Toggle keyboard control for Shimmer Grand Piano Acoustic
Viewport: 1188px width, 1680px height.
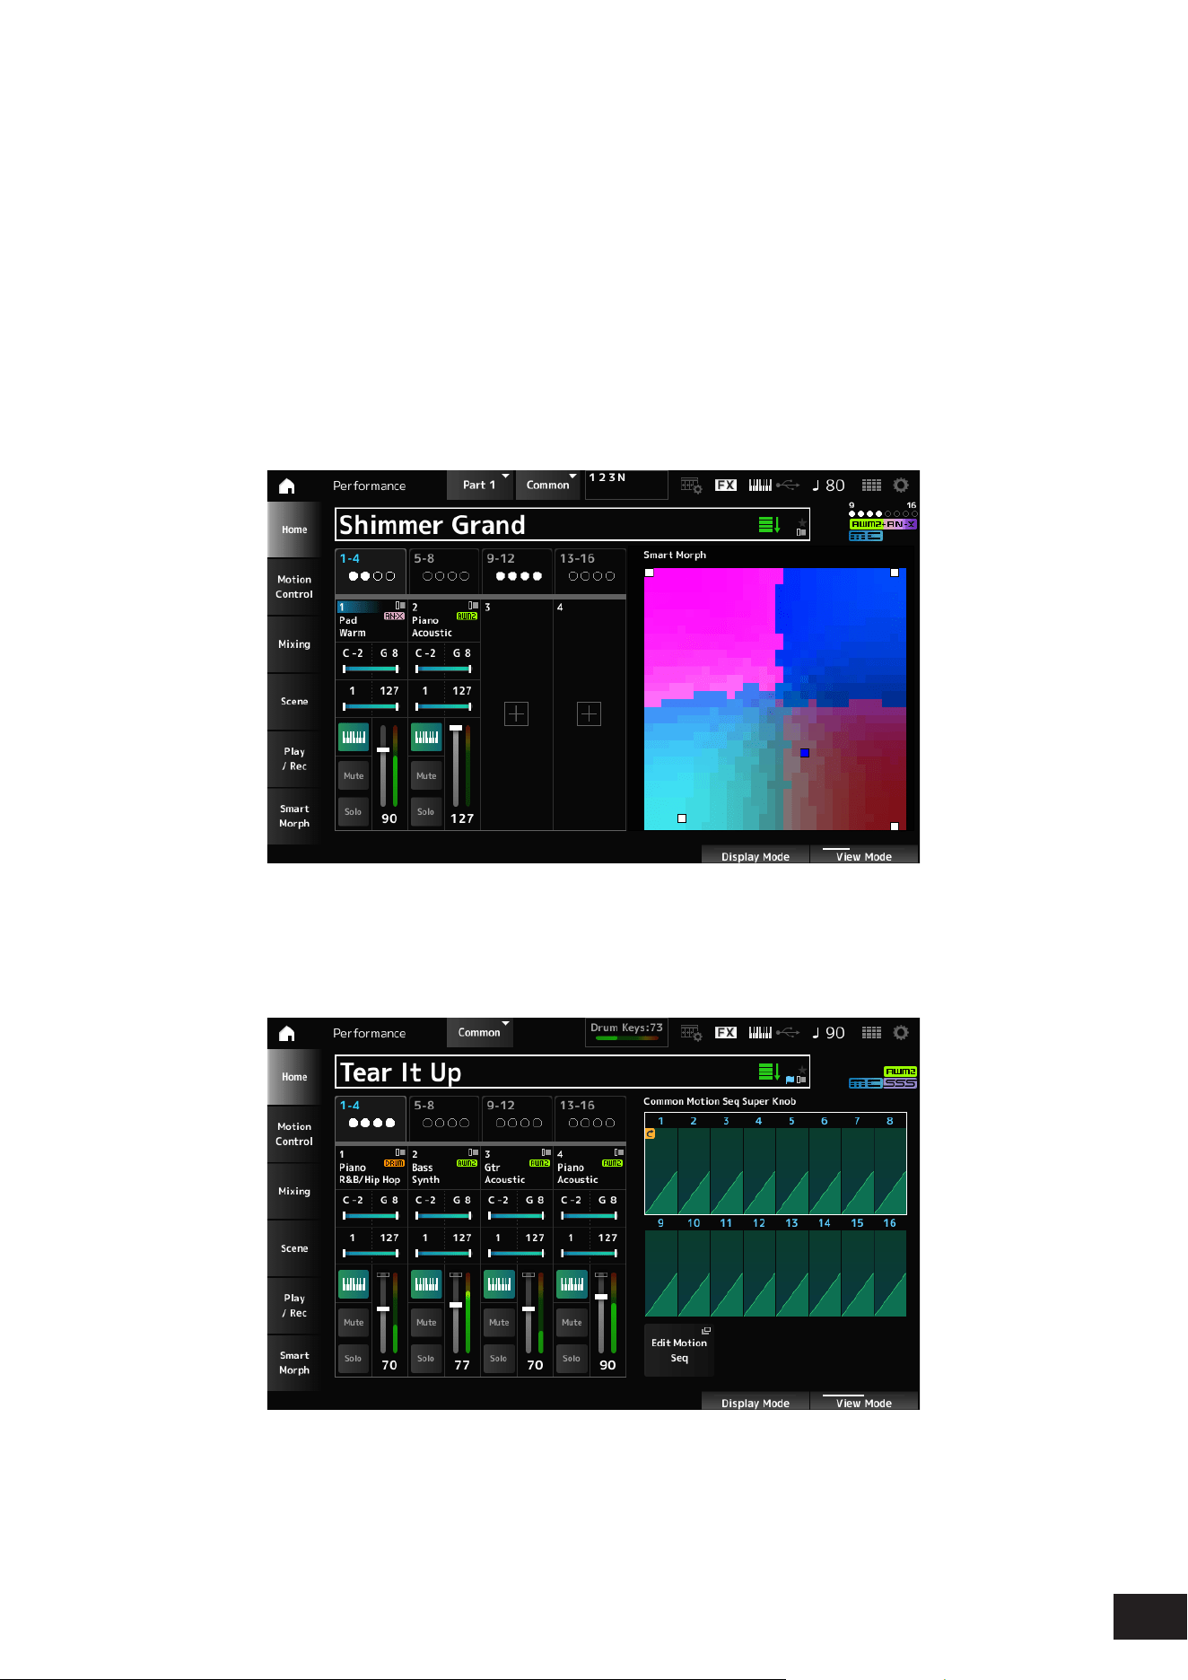426,737
